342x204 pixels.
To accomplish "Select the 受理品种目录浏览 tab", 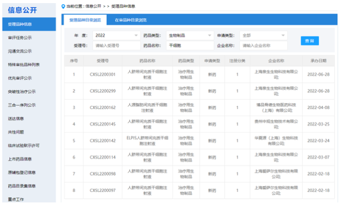I will coord(85,20).
